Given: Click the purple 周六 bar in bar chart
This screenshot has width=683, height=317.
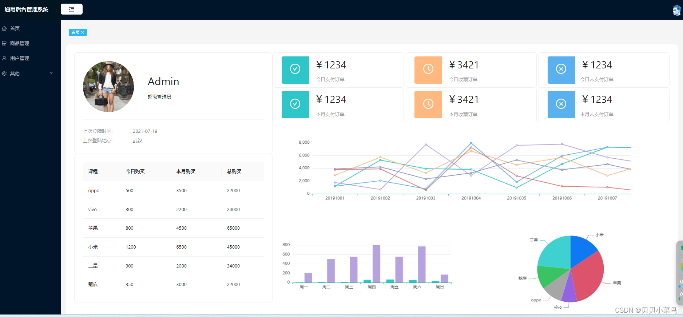Looking at the screenshot, I should [422, 264].
